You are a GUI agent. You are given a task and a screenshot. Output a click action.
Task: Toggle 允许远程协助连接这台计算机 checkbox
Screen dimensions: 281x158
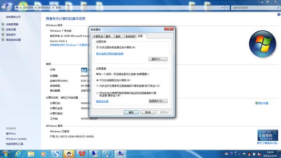click(97, 47)
